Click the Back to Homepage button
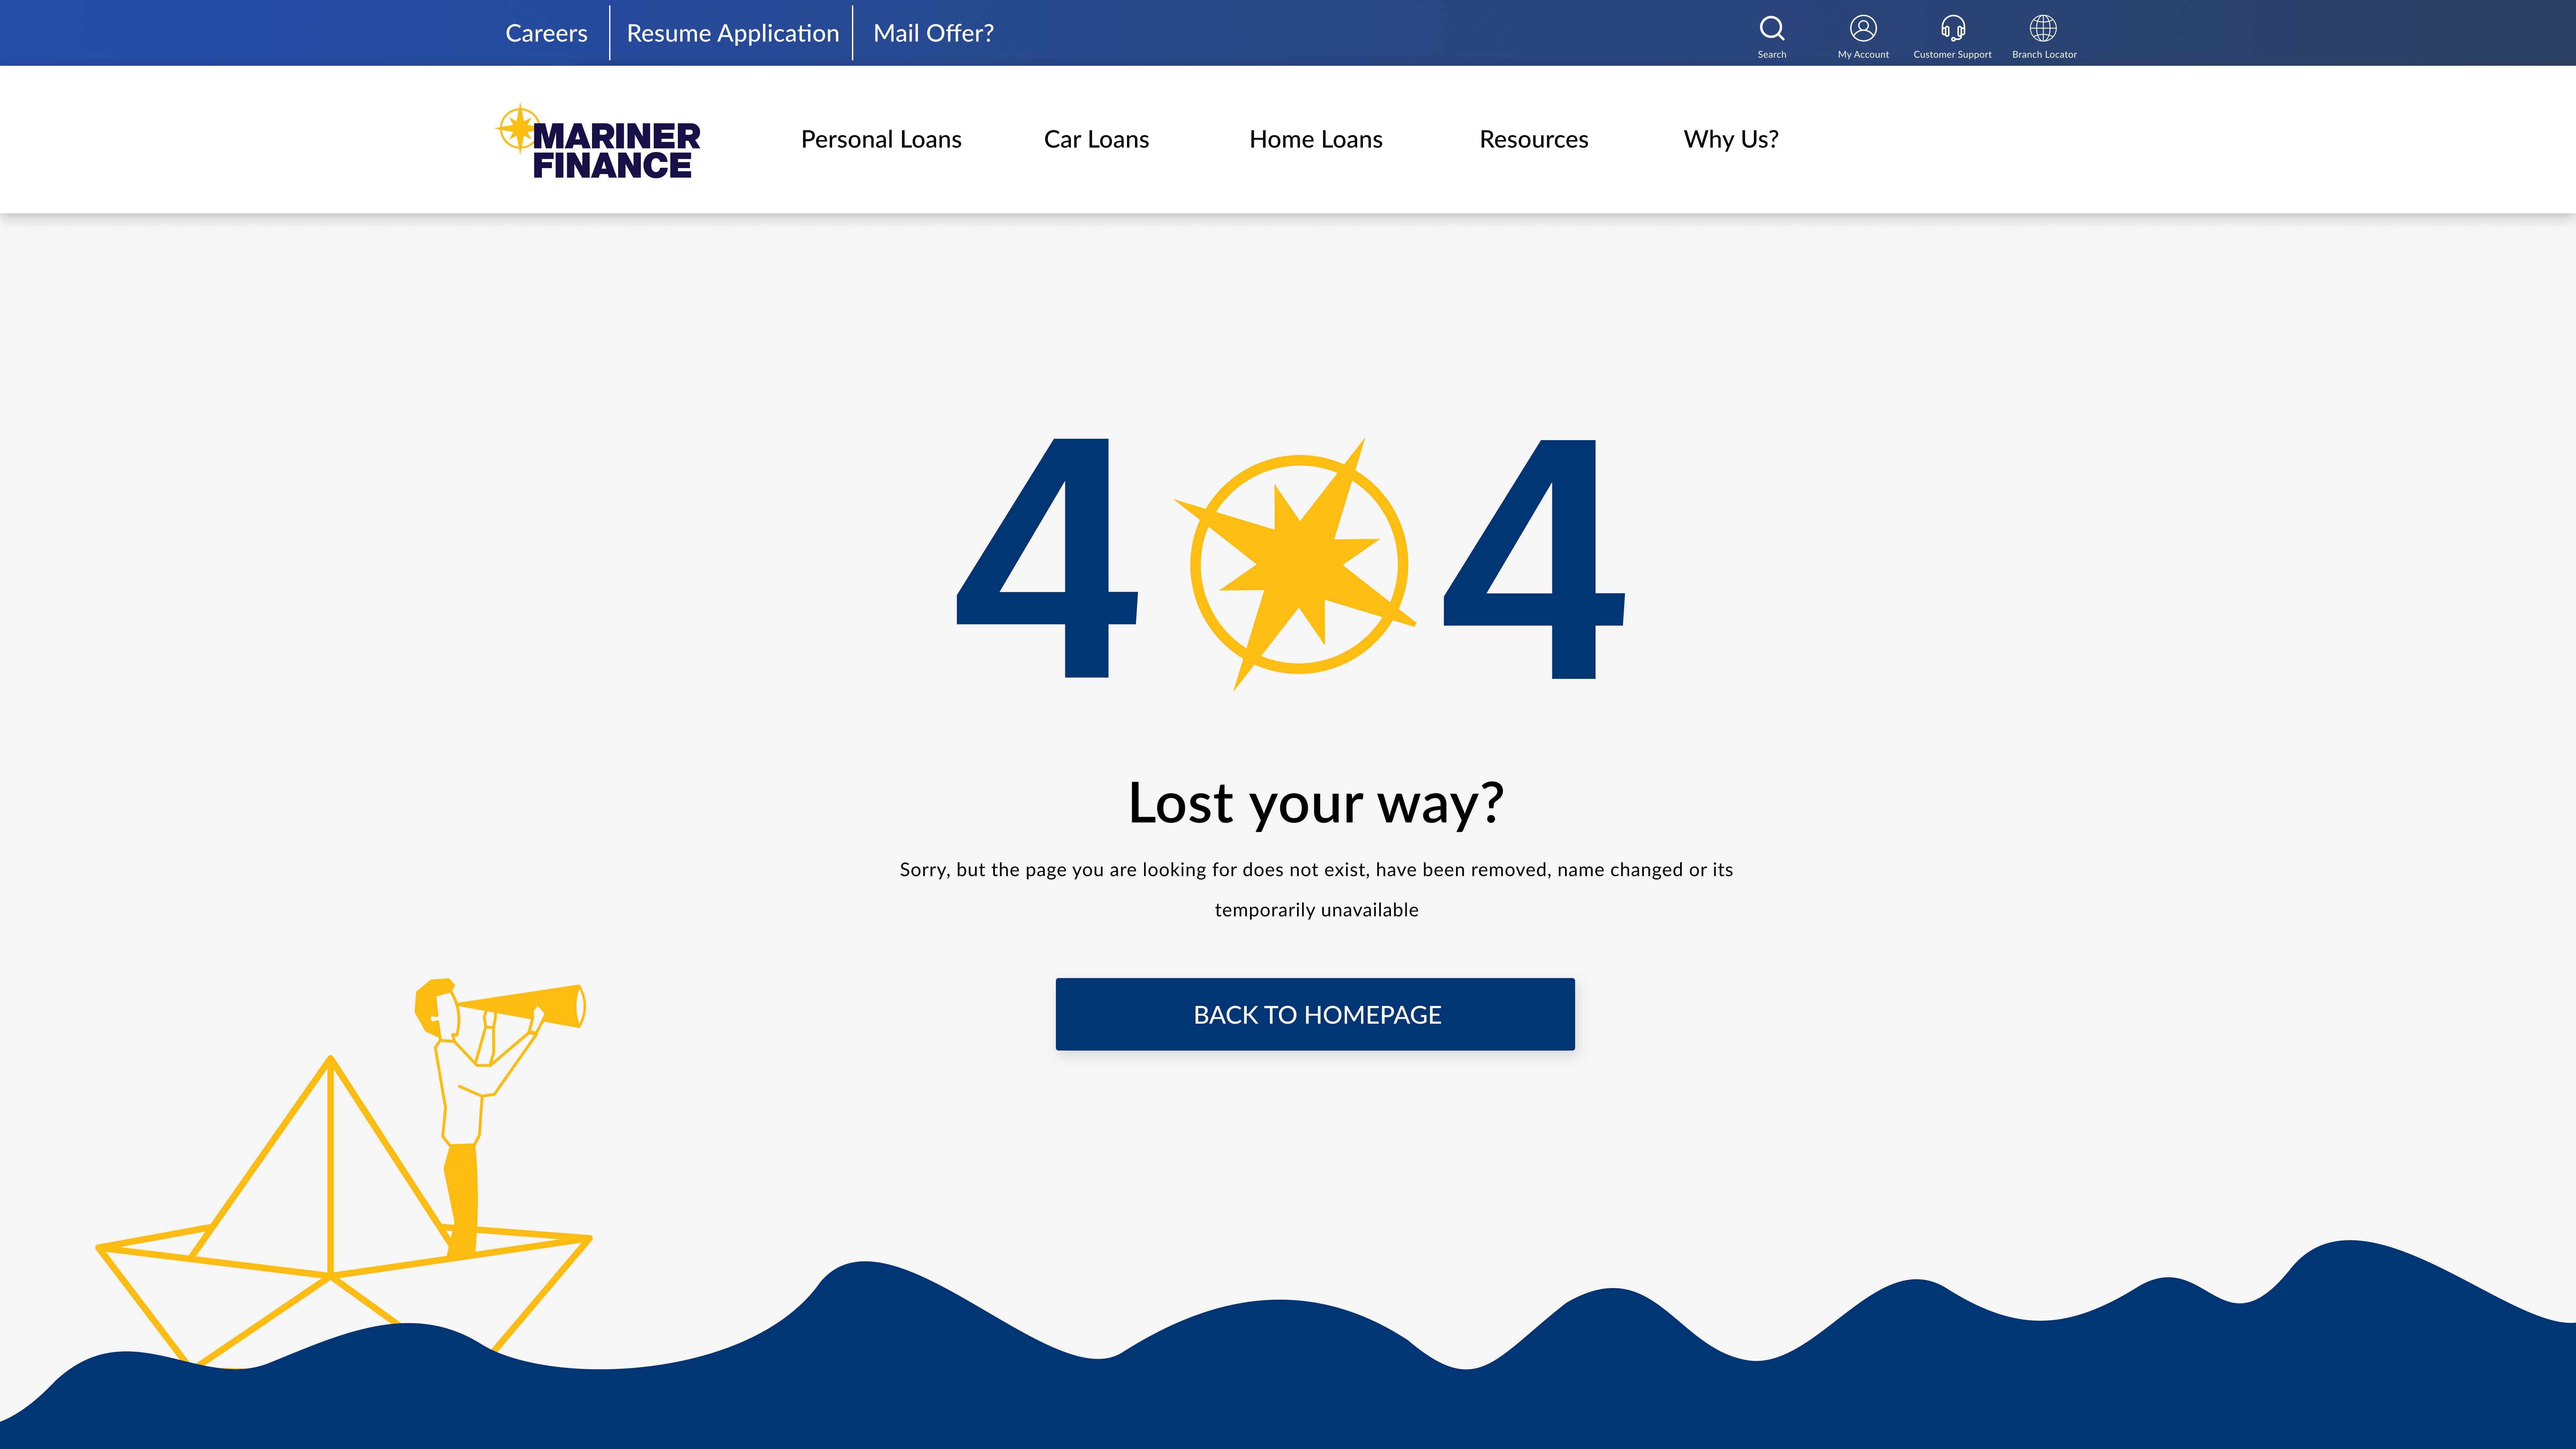Viewport: 2576px width, 1449px height. [1315, 1014]
